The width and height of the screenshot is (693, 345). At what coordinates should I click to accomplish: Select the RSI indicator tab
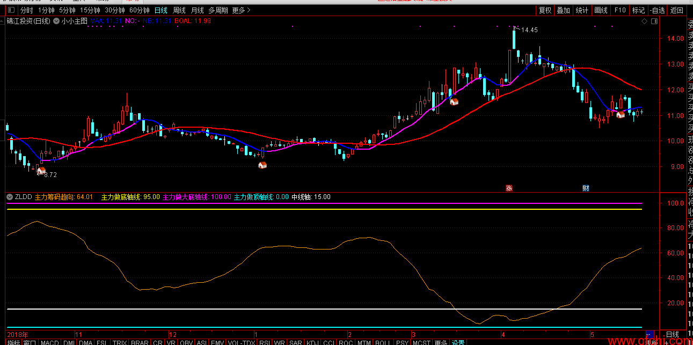265,342
